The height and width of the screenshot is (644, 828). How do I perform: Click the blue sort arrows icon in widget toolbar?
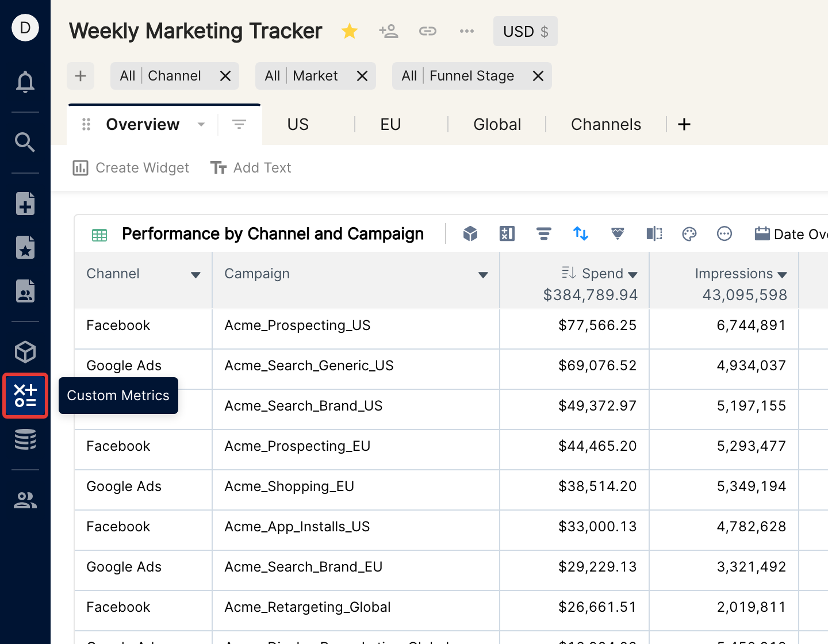[x=581, y=233]
